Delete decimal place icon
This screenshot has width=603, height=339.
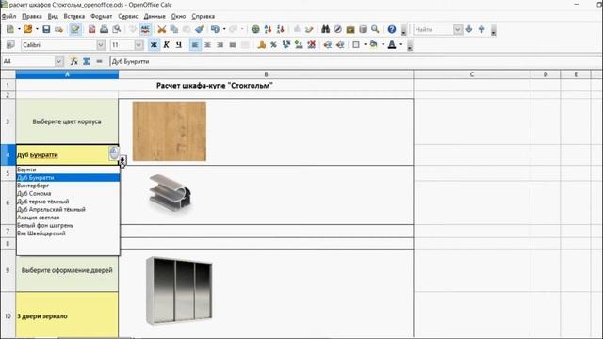(312, 45)
